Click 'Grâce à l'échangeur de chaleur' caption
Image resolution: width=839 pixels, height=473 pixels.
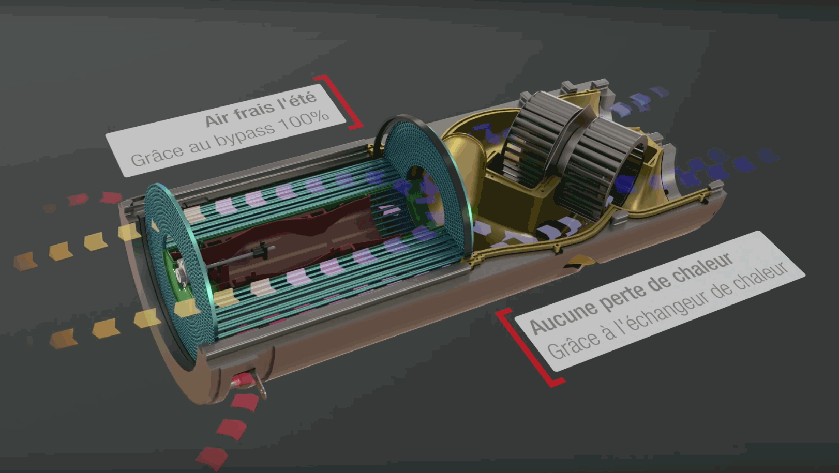[x=667, y=310]
